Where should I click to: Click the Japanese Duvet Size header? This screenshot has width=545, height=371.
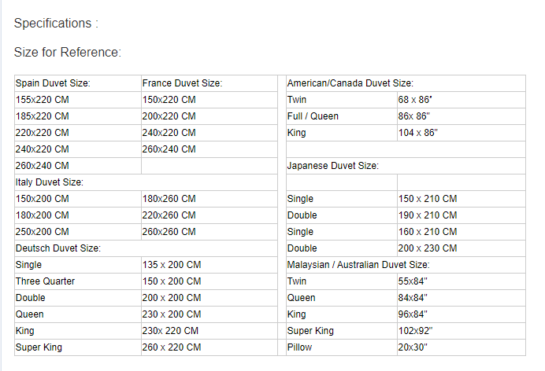pos(333,166)
